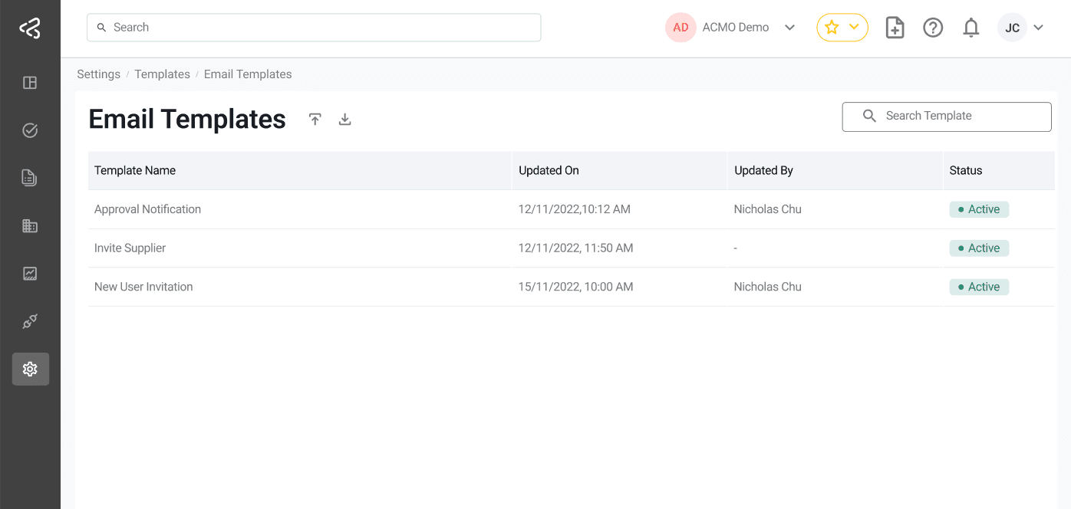
Task: Click the magnifier icon in global search
Action: pyautogui.click(x=101, y=28)
